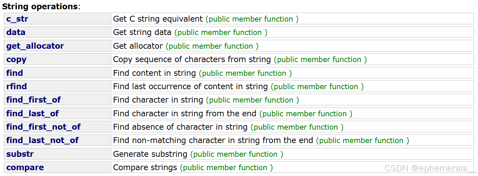This screenshot has width=478, height=176.
Task: Open the compare function link
Action: pos(25,168)
